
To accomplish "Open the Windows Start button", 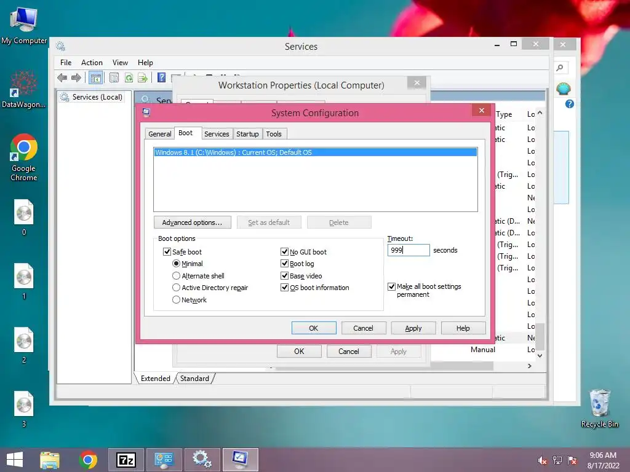I will (15, 460).
